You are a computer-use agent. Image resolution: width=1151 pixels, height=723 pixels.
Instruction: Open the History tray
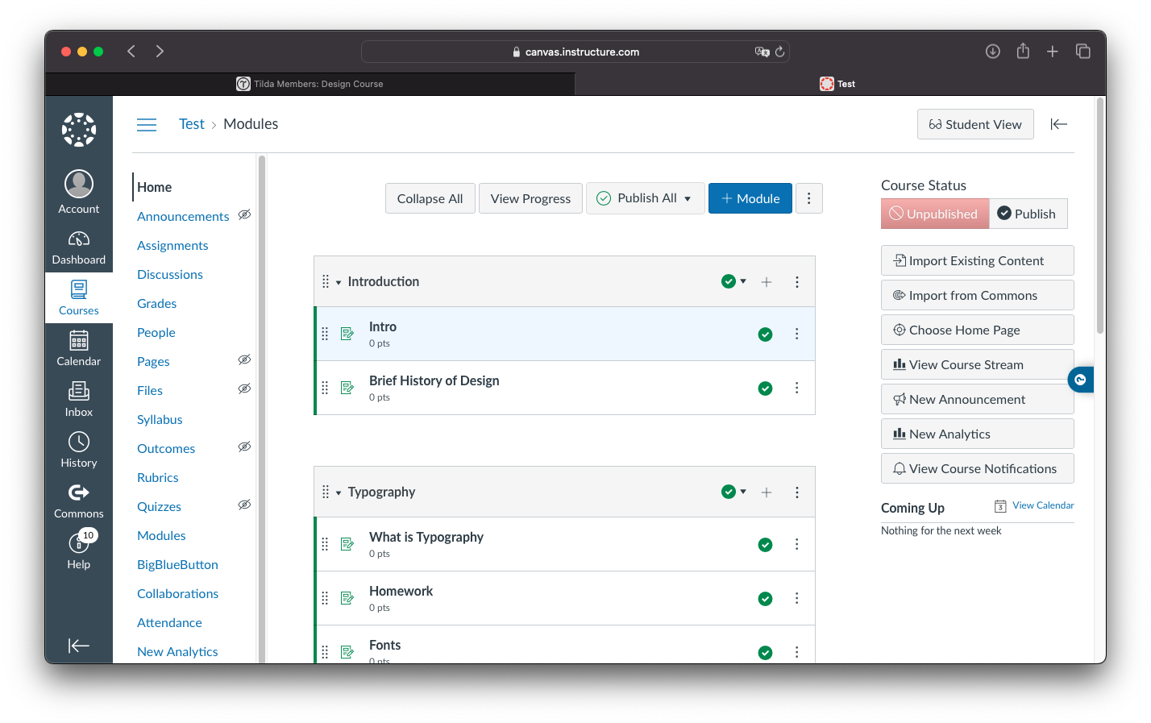point(79,450)
